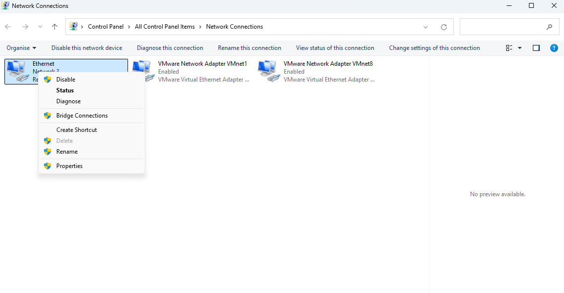This screenshot has width=564, height=293.
Task: Click the VMware Network Adapter VMnet8 icon
Action: click(x=268, y=71)
